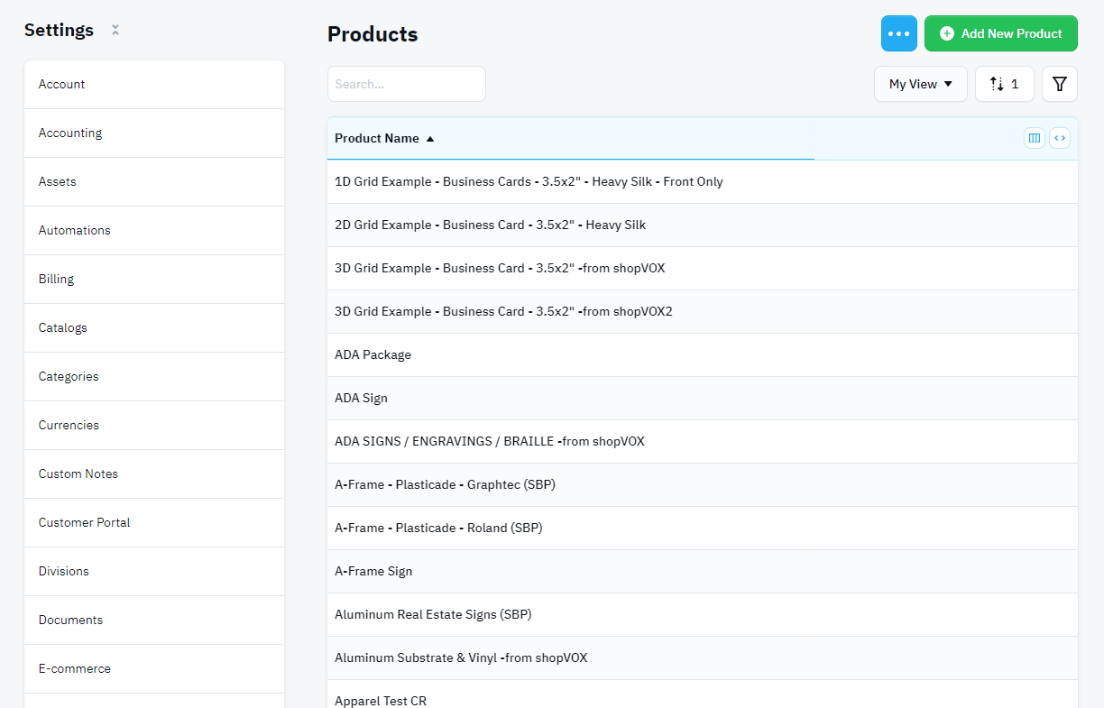
Task: Click the ascending sort arrow next to Product Name
Action: [429, 139]
